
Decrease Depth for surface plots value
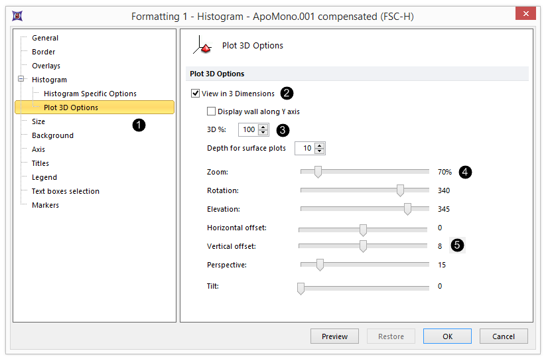pyautogui.click(x=320, y=151)
